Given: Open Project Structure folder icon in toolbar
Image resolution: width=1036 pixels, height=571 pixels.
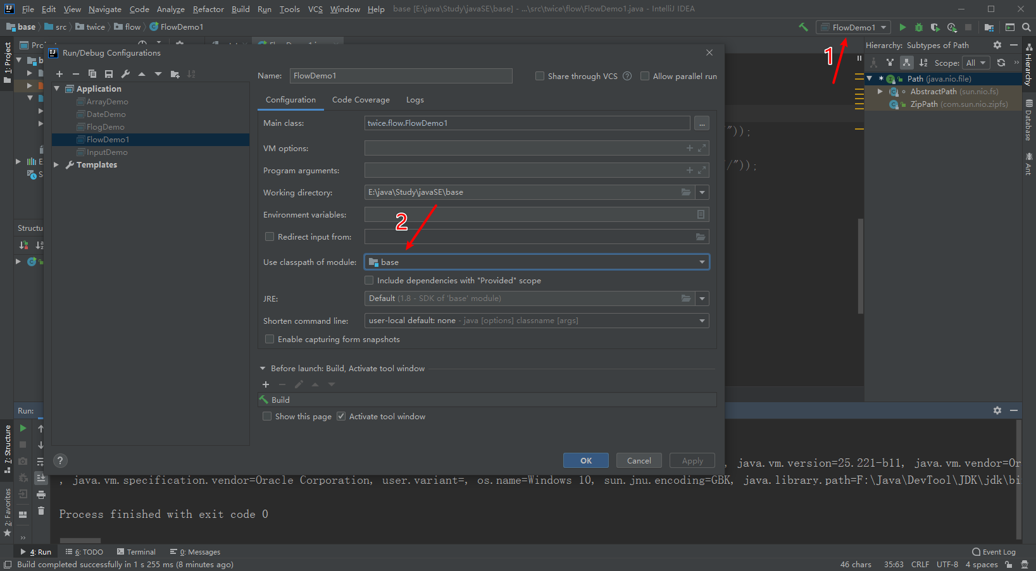Looking at the screenshot, I should [x=989, y=27].
